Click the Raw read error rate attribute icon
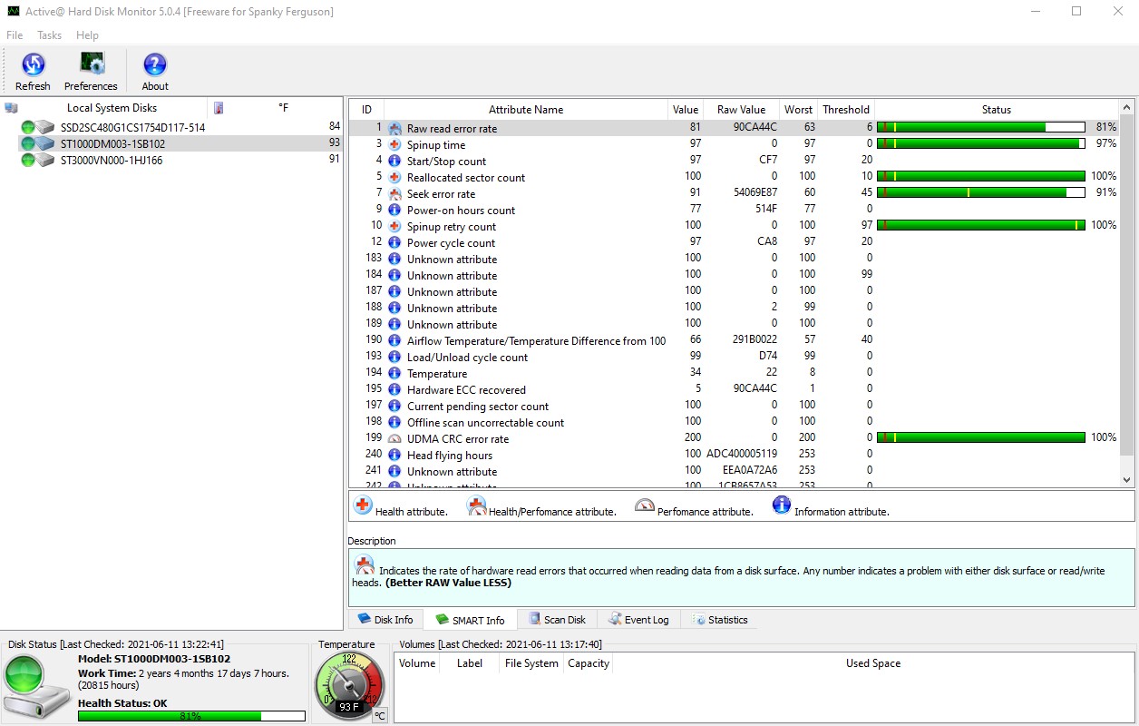Screen dimensions: 1139x726 (394, 129)
